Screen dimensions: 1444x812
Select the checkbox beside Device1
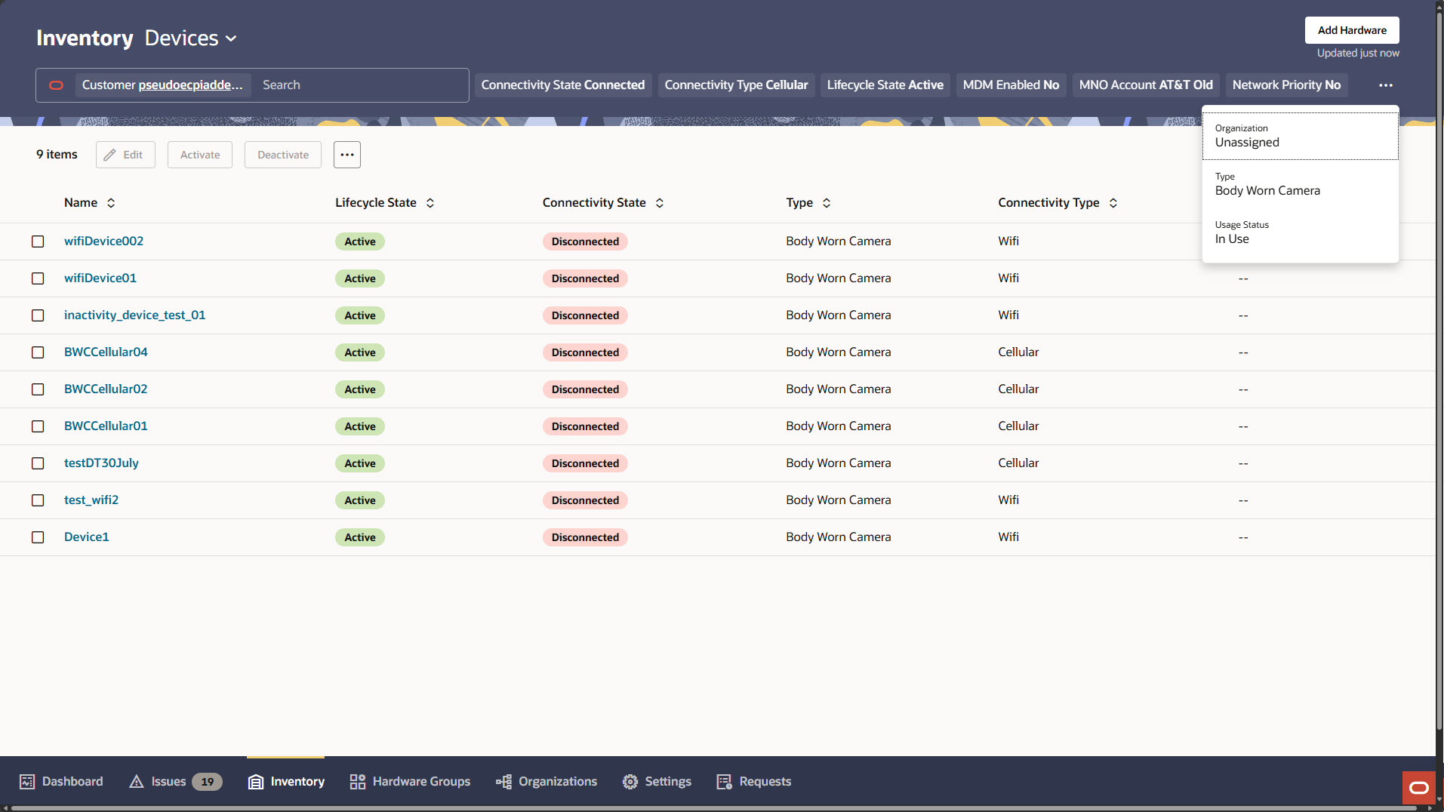click(38, 537)
